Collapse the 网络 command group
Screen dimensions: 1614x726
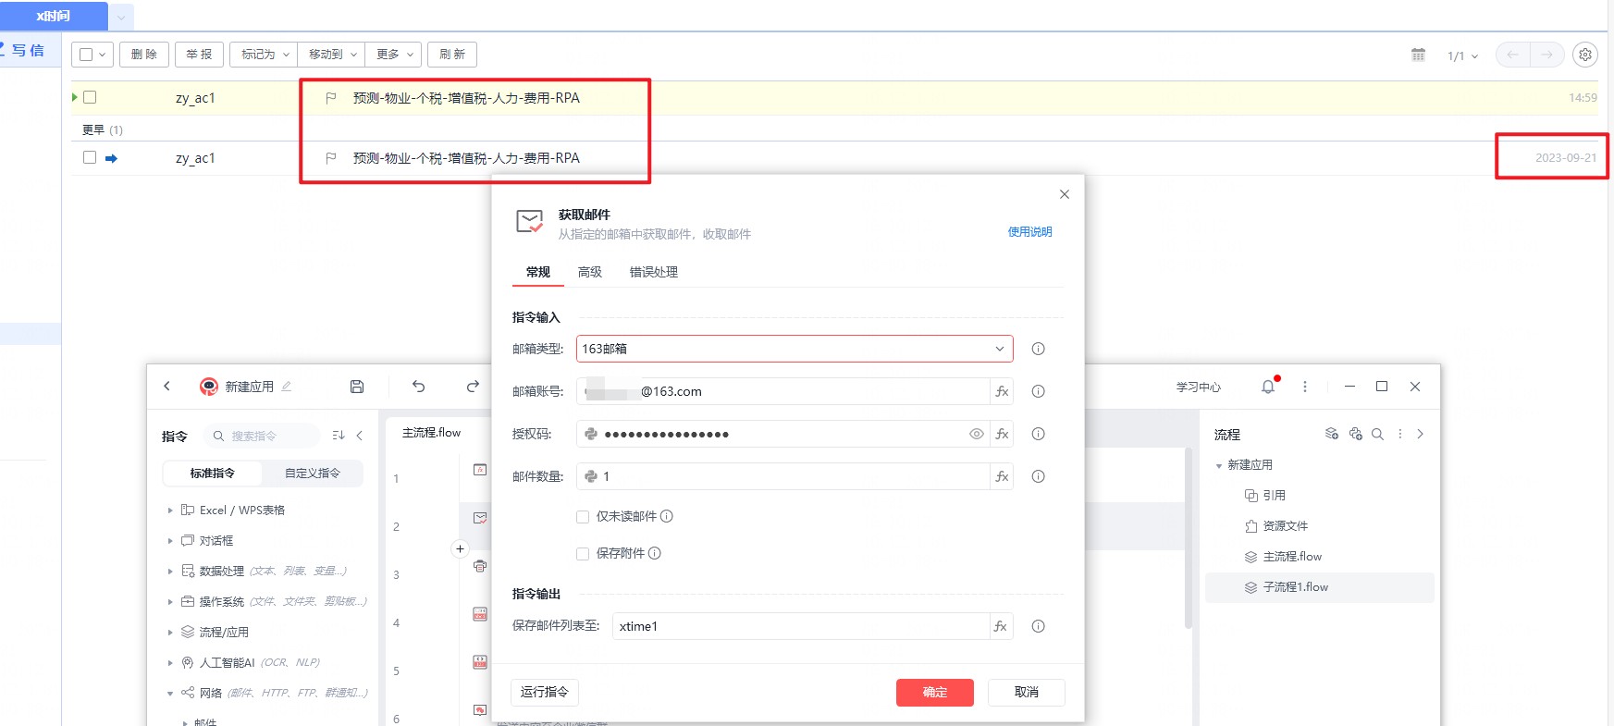click(x=170, y=694)
